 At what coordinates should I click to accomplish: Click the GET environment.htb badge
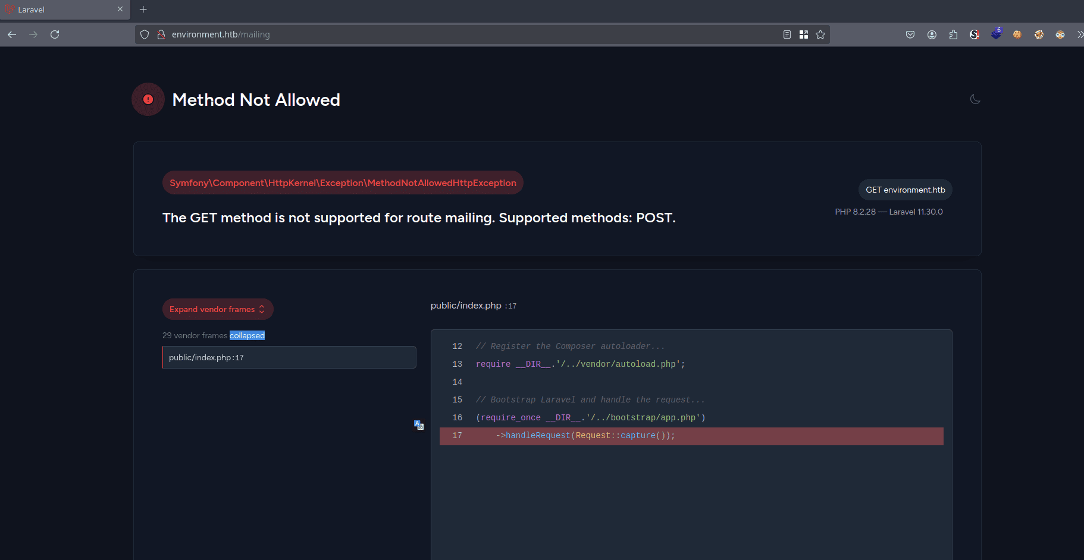pyautogui.click(x=905, y=190)
